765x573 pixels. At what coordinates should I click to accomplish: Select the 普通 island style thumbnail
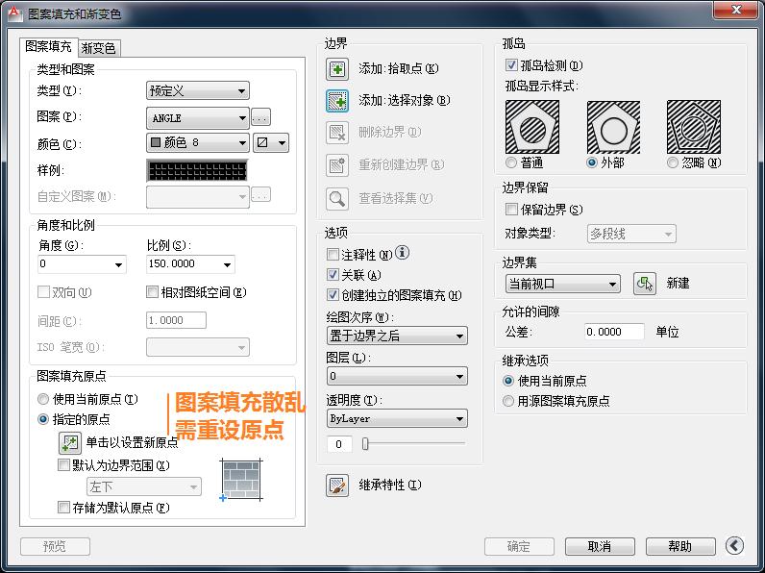click(532, 127)
